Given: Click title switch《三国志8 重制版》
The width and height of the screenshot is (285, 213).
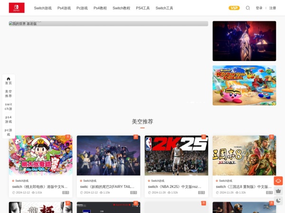Looking at the screenshot, I should (244, 186).
